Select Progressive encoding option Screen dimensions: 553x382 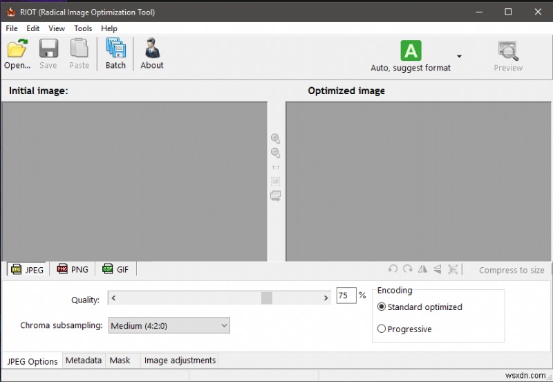click(382, 329)
